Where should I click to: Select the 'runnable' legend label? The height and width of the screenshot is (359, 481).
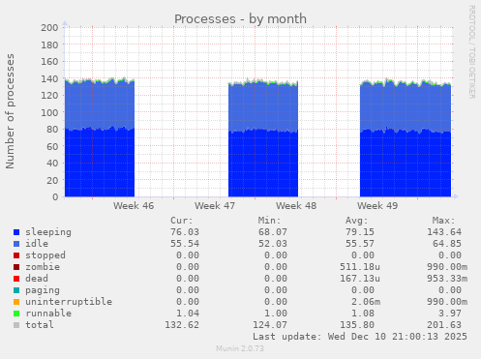click(x=48, y=314)
